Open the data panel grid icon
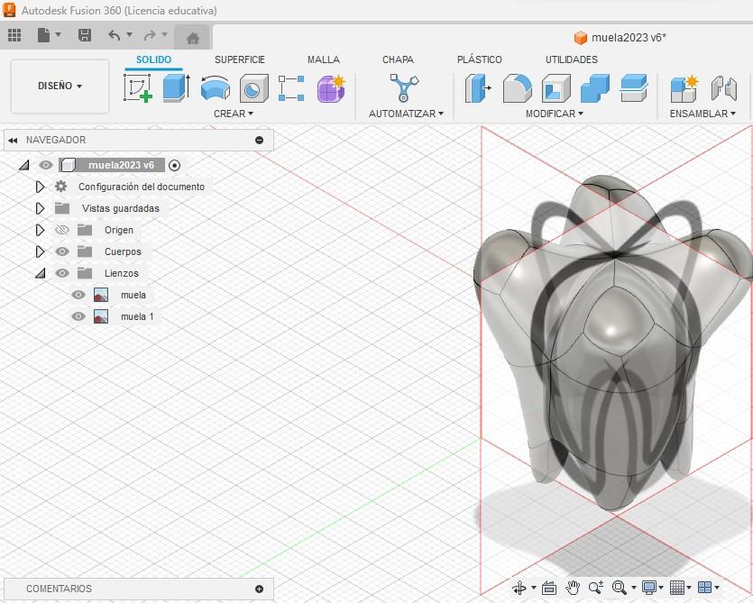Image resolution: width=753 pixels, height=603 pixels. coord(14,35)
